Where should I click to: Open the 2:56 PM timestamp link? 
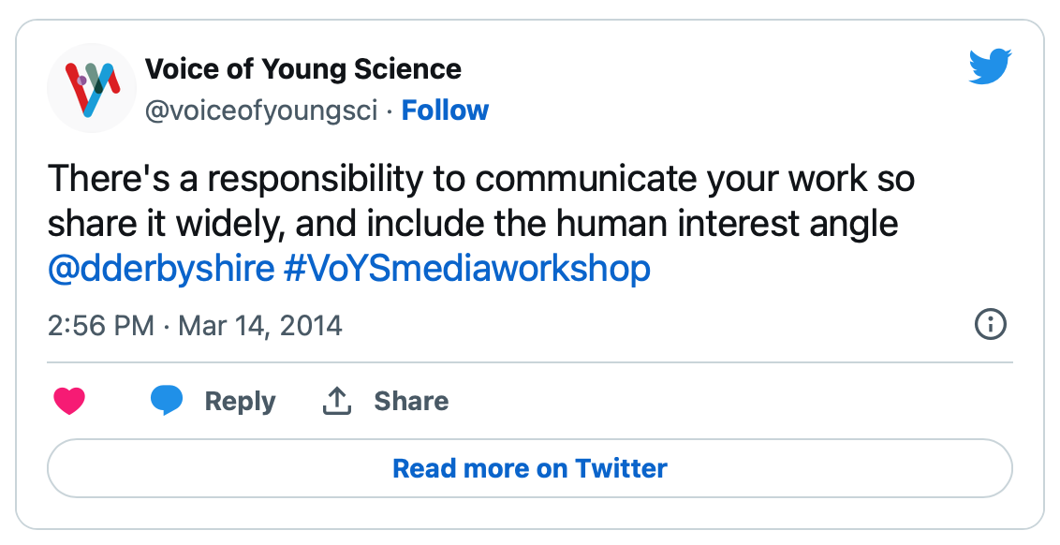tap(101, 326)
